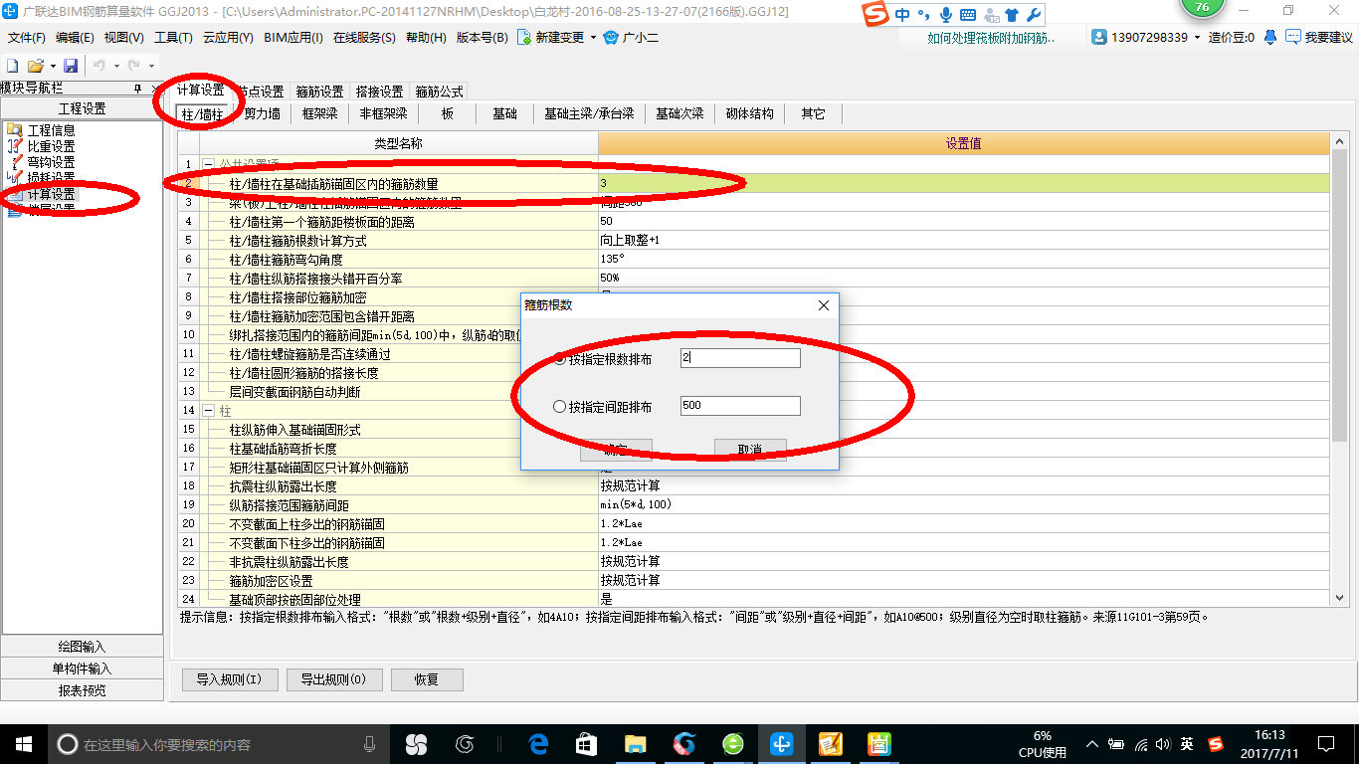Click the 导出规则(O) button
This screenshot has width=1359, height=764.
pos(333,680)
